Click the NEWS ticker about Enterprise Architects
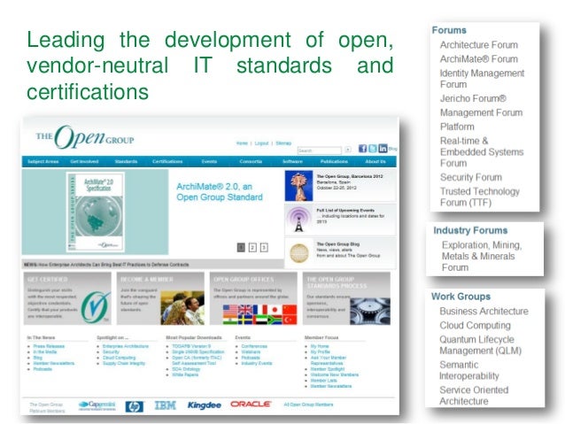Image resolution: width=565 pixels, height=424 pixels. (106, 265)
